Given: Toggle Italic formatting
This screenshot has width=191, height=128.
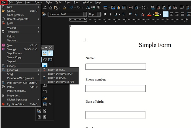Looking at the screenshot, I should point(110,14).
